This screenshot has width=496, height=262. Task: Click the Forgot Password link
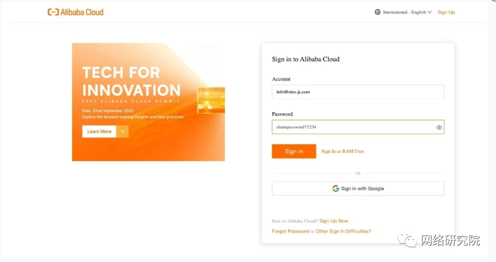(x=290, y=231)
